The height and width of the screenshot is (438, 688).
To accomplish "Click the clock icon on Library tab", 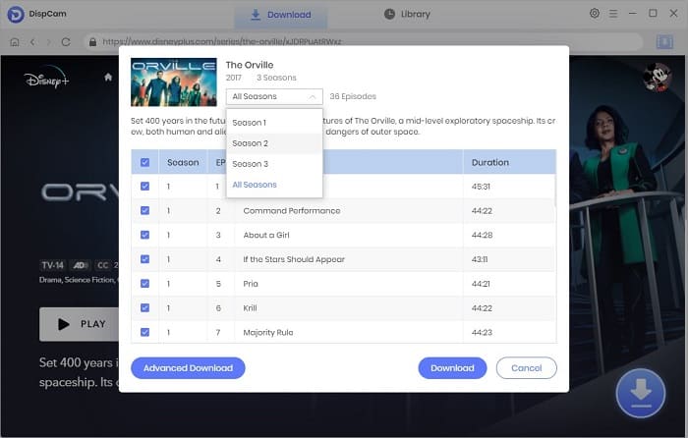I will pos(389,14).
